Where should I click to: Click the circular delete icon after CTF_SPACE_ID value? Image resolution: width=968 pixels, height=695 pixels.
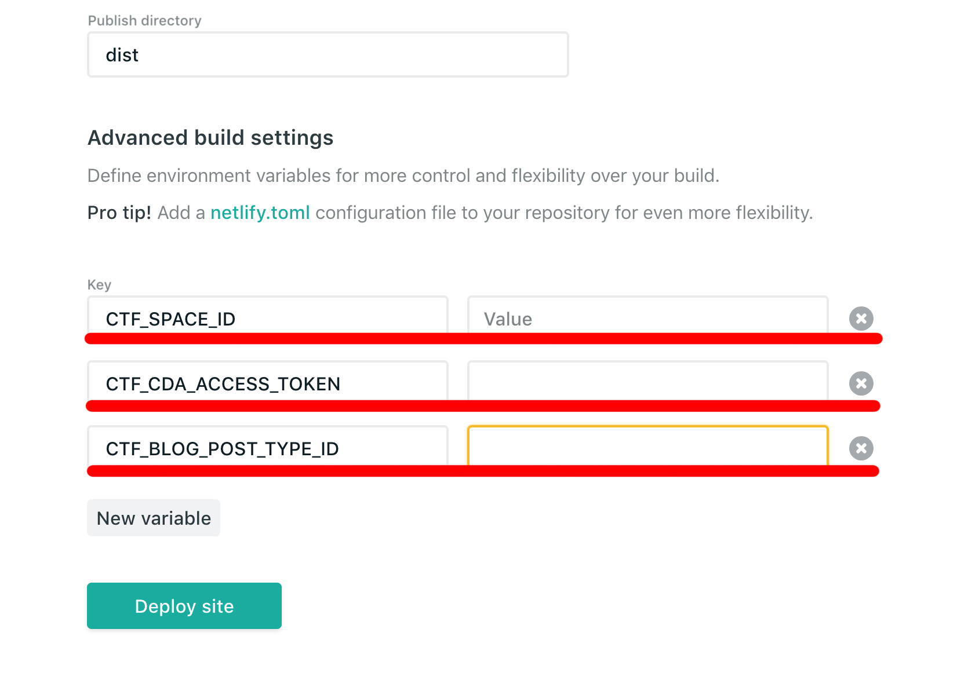click(x=861, y=318)
